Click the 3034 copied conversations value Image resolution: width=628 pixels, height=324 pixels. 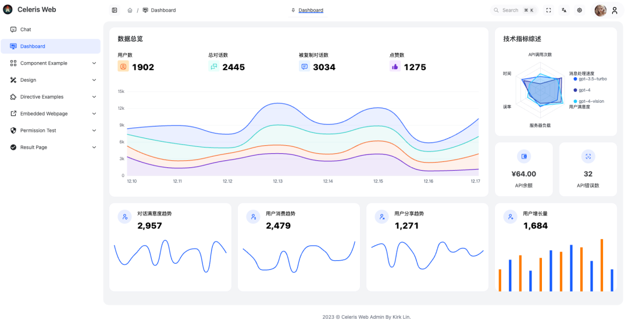pos(324,67)
